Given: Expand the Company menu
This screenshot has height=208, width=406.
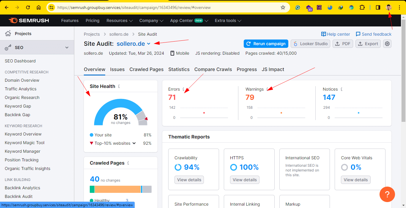Looking at the screenshot, I should coord(151,21).
